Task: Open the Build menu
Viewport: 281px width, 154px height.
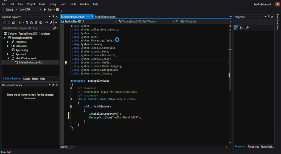Action: pos(42,4)
